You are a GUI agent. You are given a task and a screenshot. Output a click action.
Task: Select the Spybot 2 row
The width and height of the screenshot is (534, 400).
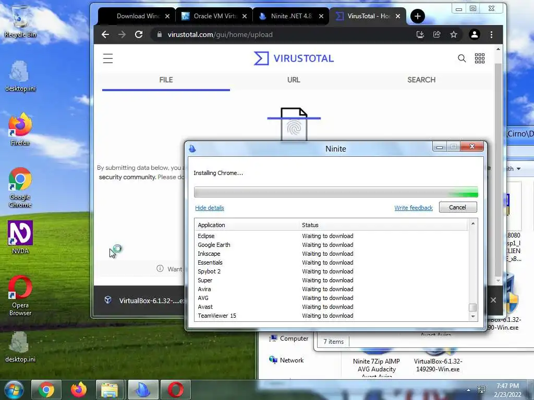332,271
